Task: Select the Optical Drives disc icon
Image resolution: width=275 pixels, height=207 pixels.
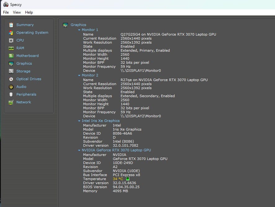Action: pyautogui.click(x=11, y=79)
